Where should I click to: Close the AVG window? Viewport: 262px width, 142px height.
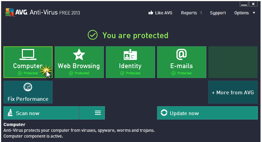(253, 4)
